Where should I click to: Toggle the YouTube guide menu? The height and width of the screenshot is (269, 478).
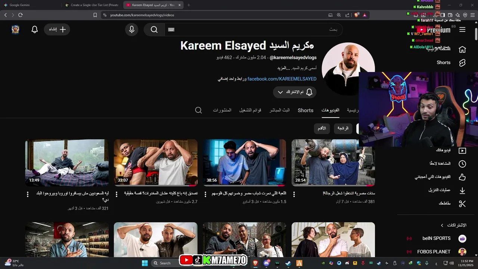coord(462,30)
